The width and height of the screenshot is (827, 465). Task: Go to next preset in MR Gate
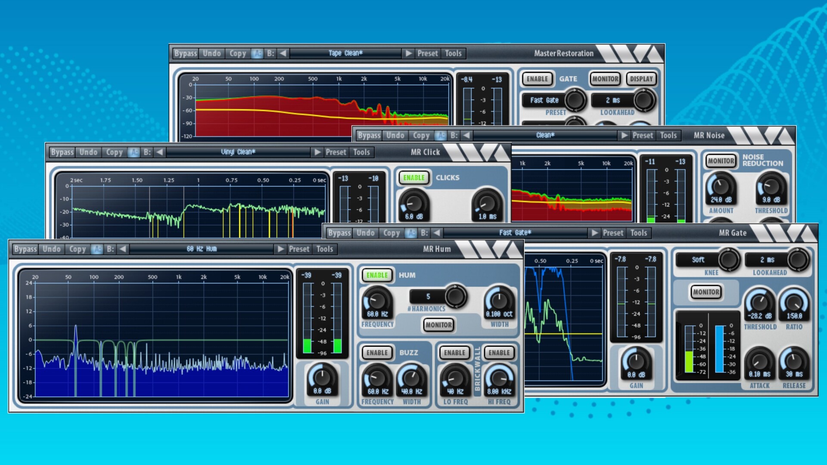point(594,233)
